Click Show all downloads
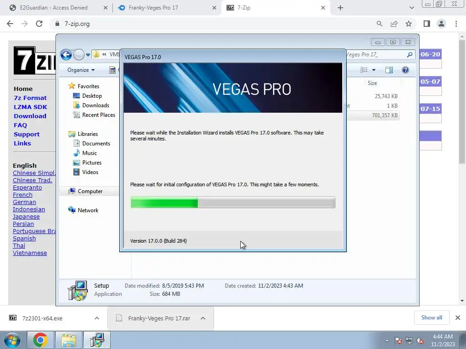Screen dimensions: 466x349 [x=431, y=318]
